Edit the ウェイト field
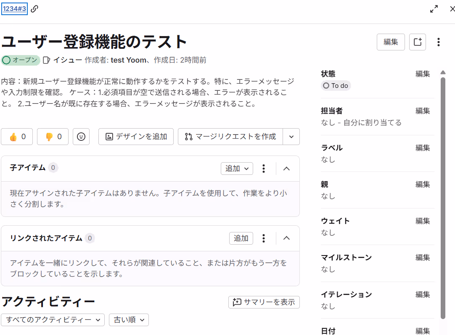The height and width of the screenshot is (335, 455). 423,221
